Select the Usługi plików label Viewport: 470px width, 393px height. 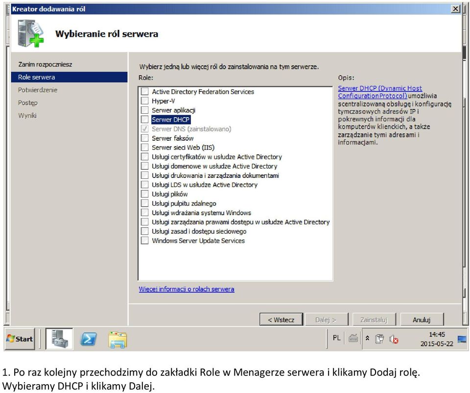click(x=170, y=194)
